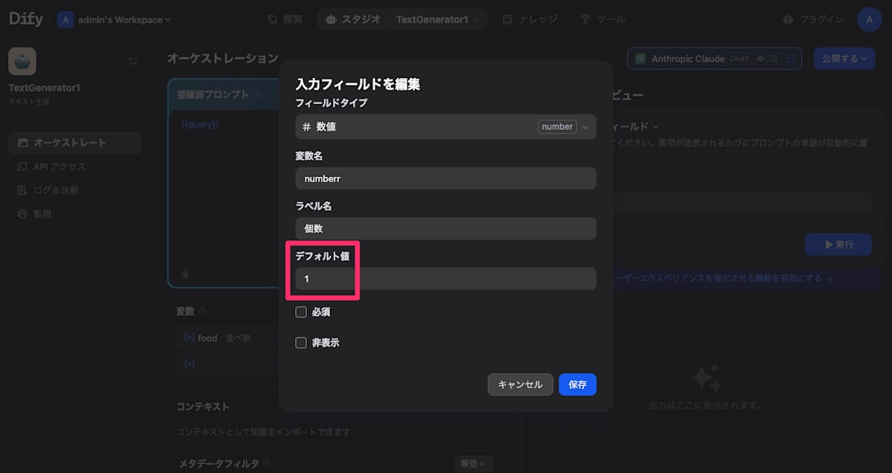Toggle the sidebar settings sliders icon

tap(133, 61)
